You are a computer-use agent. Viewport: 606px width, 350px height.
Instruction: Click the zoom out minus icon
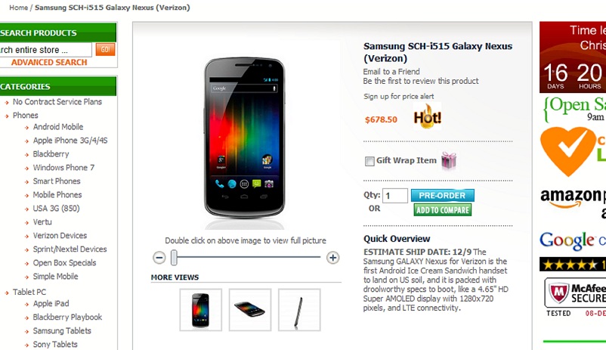coord(159,258)
